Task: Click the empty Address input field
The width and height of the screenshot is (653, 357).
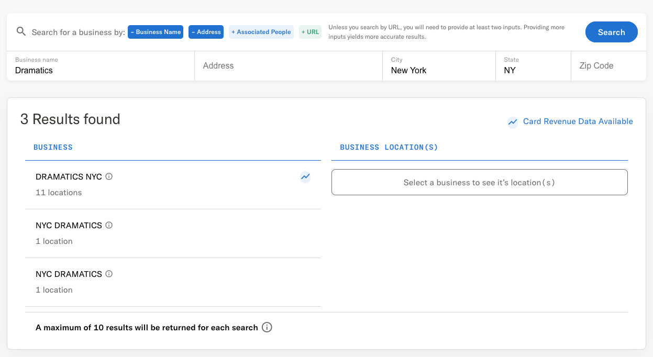Action: click(288, 66)
